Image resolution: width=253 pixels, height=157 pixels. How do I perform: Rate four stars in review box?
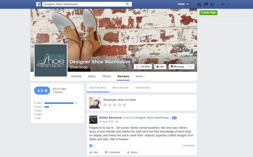click(x=120, y=105)
